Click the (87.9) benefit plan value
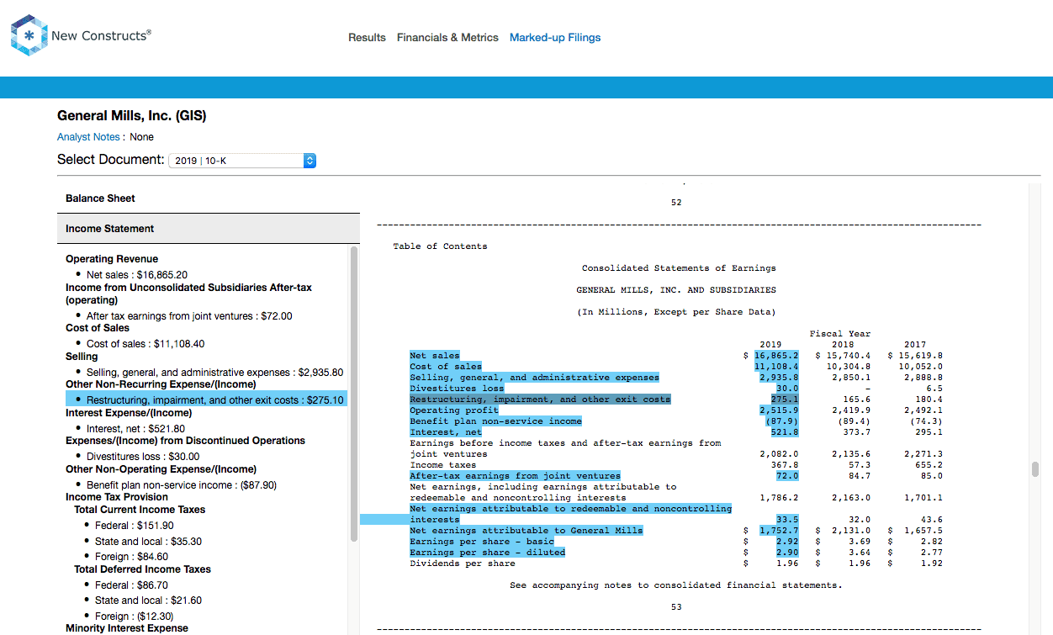 [x=782, y=421]
